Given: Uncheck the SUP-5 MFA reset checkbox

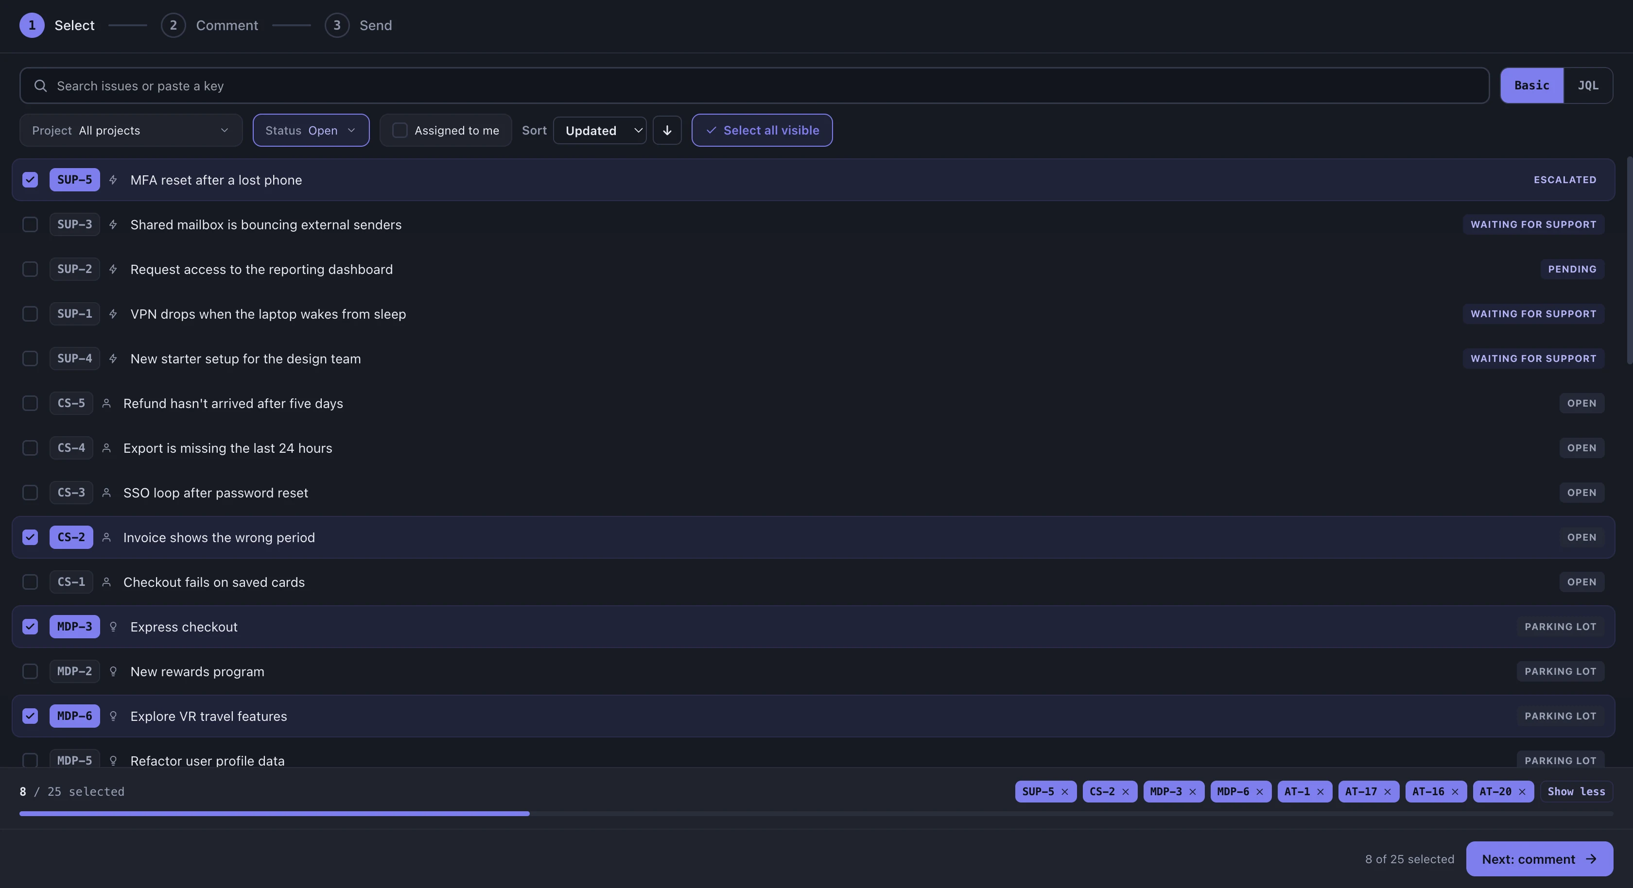Looking at the screenshot, I should click(x=30, y=180).
